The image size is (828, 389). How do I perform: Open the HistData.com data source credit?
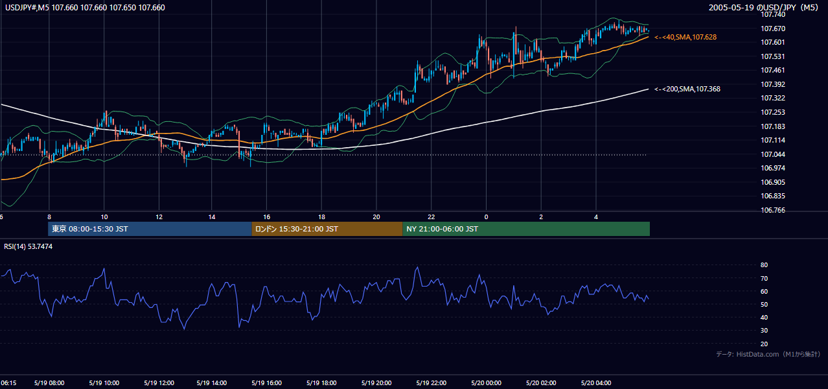(768, 354)
